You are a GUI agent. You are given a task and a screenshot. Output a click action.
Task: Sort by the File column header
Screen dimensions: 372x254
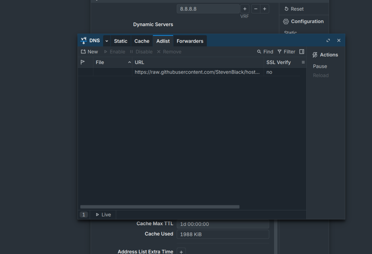click(x=113, y=62)
